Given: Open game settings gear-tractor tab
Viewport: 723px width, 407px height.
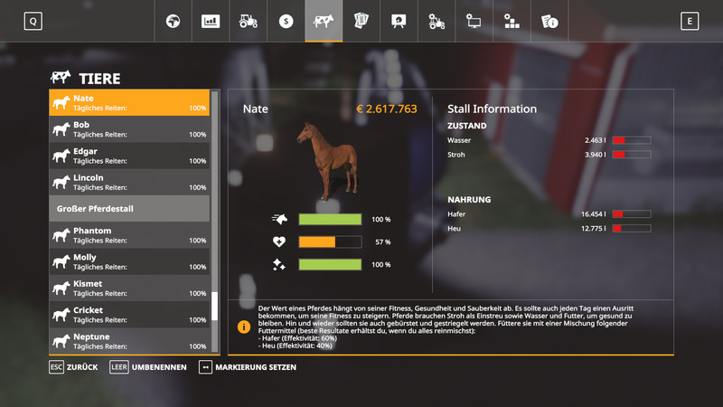Looking at the screenshot, I should 436,21.
